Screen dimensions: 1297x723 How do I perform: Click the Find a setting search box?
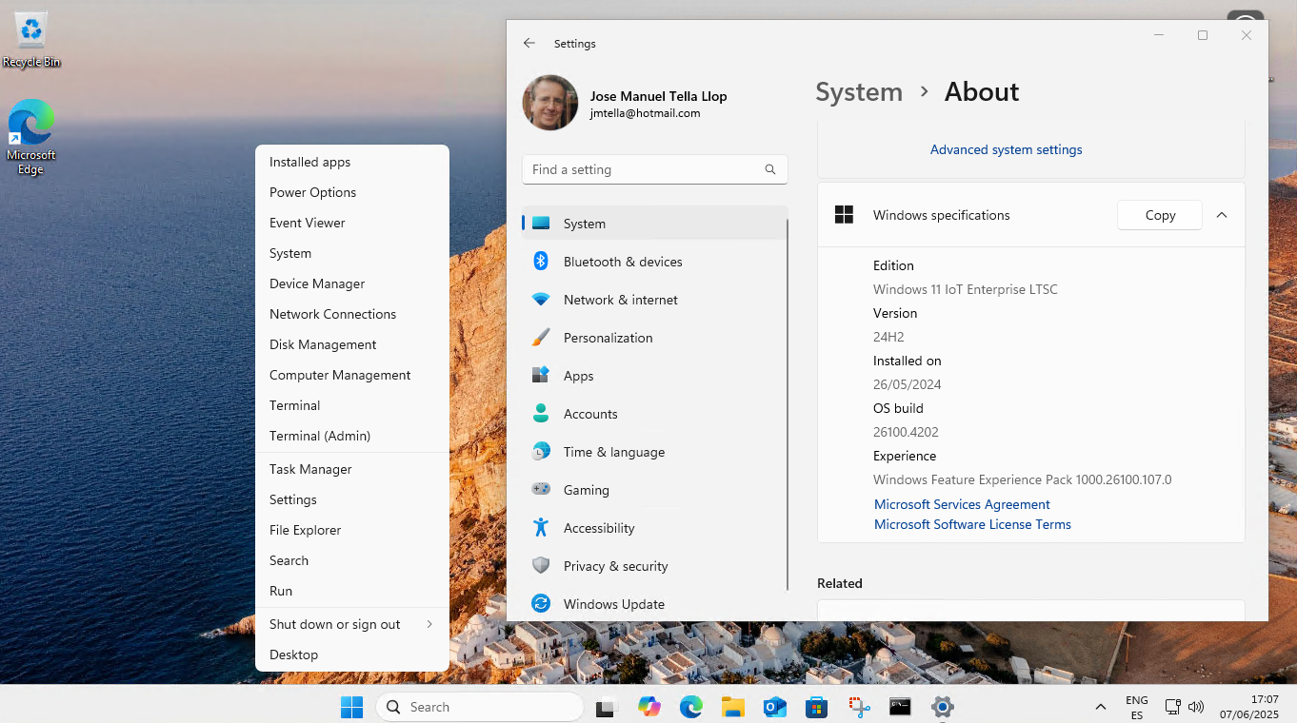coord(655,169)
